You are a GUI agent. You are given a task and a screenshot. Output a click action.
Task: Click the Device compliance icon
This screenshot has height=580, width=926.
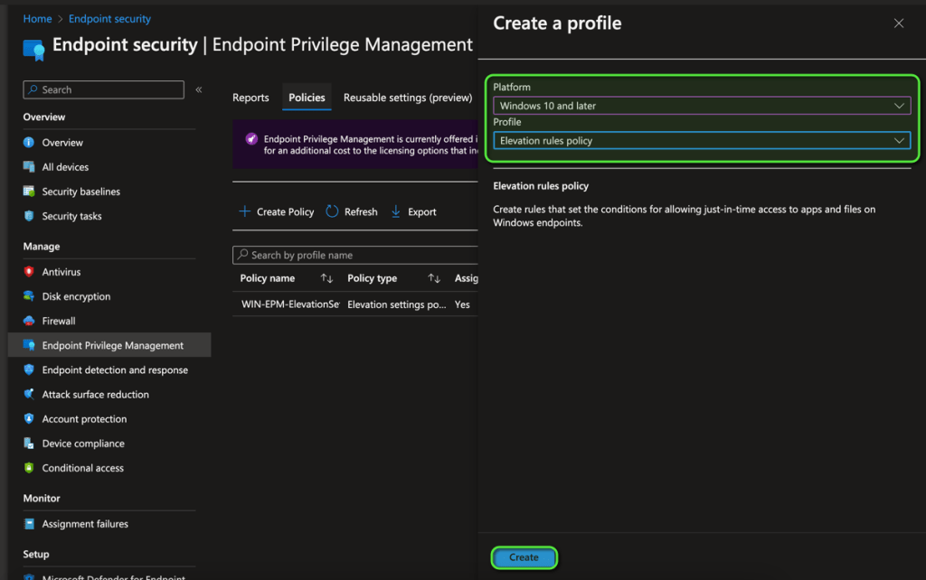[29, 444]
